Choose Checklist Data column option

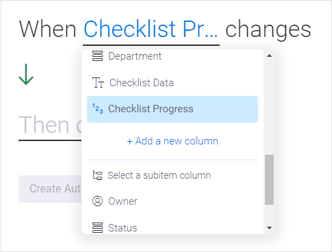tap(173, 83)
